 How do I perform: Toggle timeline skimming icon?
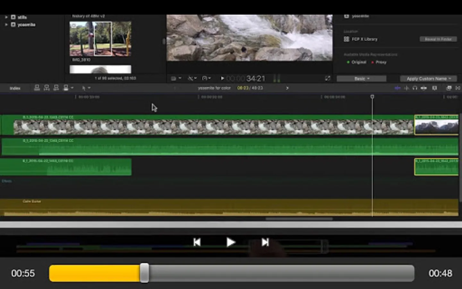point(397,88)
